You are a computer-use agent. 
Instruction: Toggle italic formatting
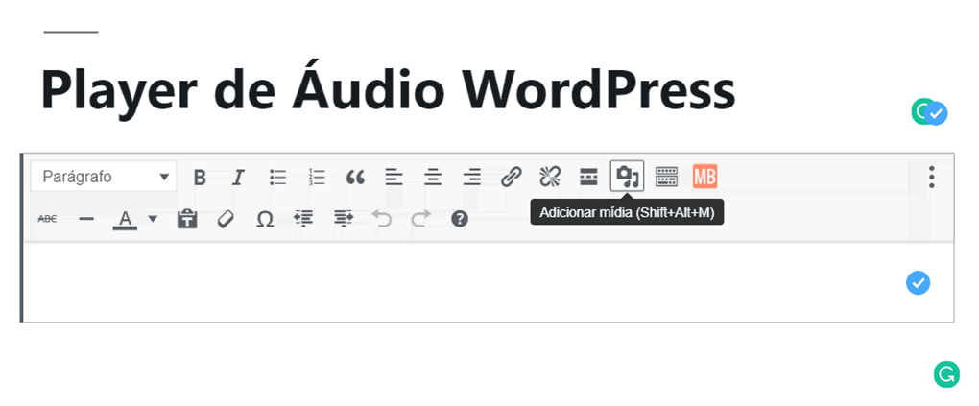[237, 178]
